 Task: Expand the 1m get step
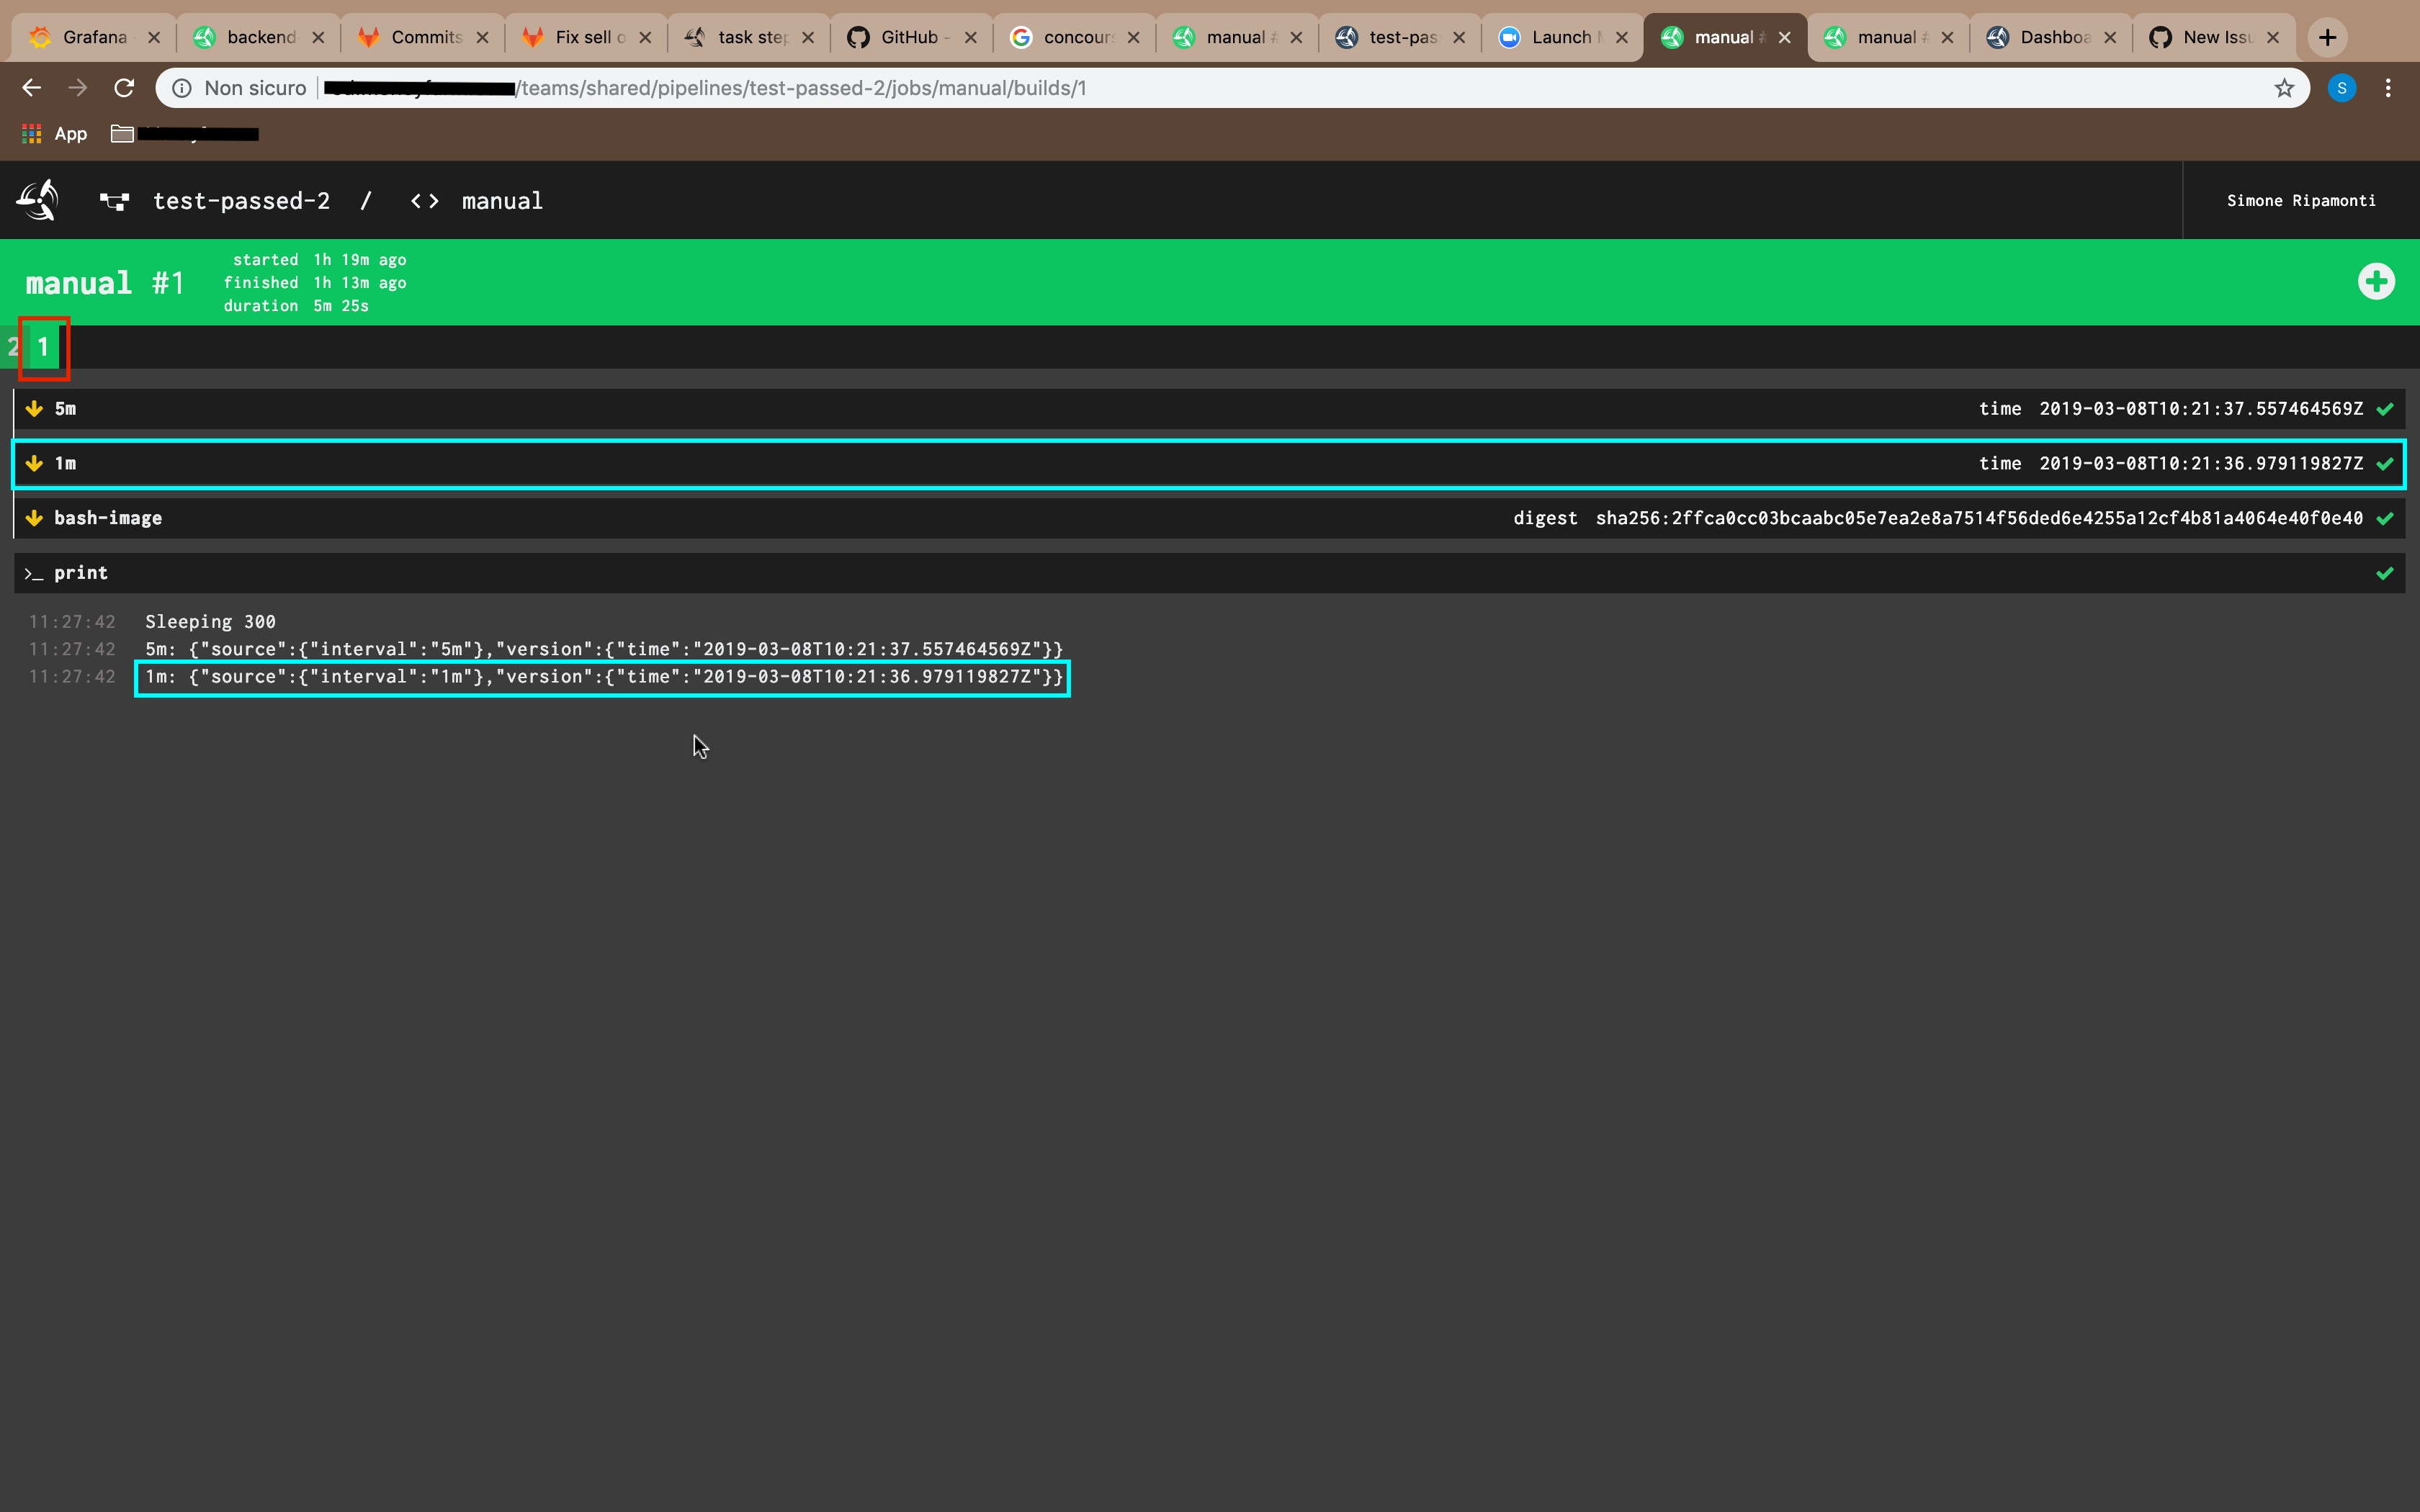click(x=66, y=463)
